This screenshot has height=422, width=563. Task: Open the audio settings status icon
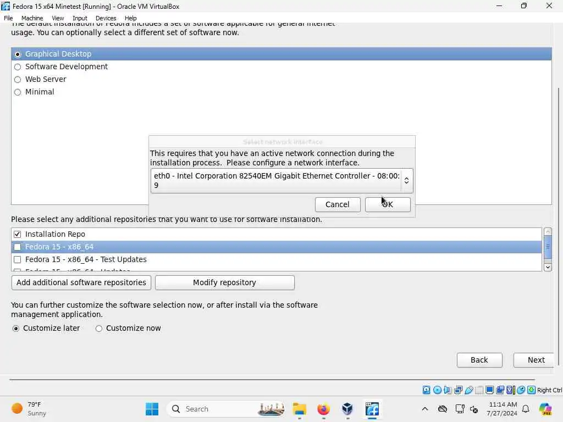point(448,390)
